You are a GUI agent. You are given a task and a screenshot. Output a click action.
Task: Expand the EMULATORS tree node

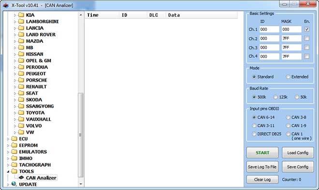8,152
